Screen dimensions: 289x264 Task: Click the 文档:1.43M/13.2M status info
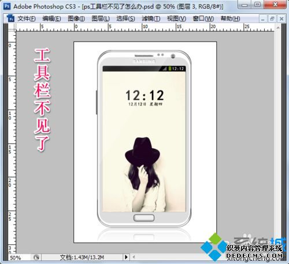click(82, 257)
